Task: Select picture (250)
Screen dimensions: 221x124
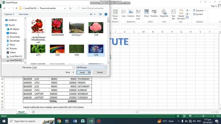Action: pyautogui.click(x=96, y=50)
